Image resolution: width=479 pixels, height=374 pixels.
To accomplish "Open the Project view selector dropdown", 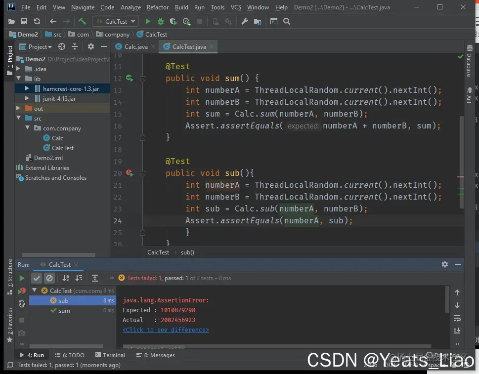I will [x=36, y=47].
